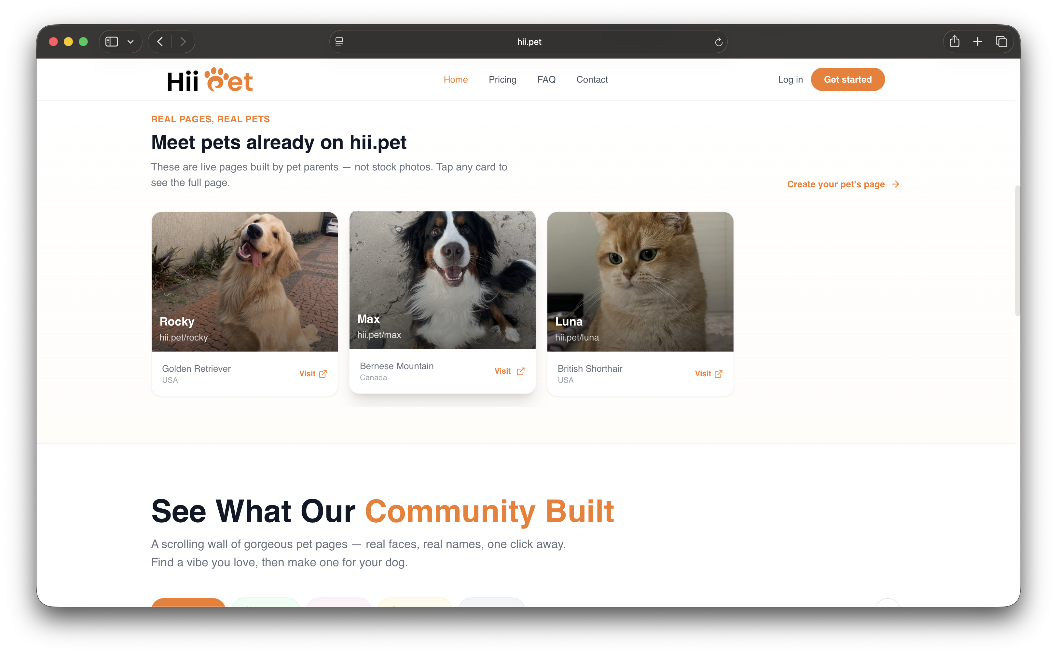Open Max the Bernese Mountain photo
The height and width of the screenshot is (655, 1057).
pos(443,280)
